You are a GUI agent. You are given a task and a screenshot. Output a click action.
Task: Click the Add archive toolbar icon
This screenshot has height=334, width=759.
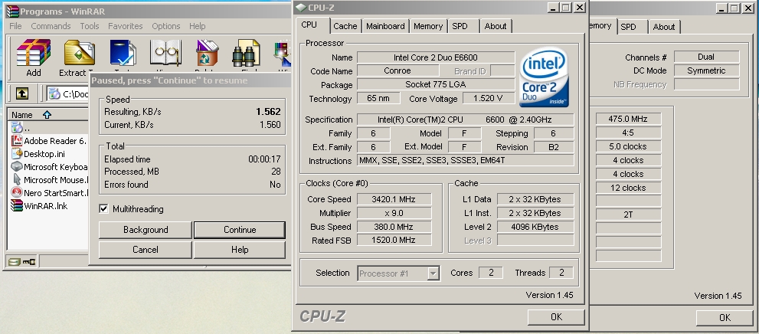tap(34, 52)
